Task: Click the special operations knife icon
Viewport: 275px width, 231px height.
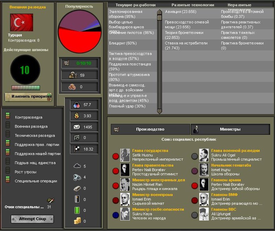Action: tap(51, 200)
